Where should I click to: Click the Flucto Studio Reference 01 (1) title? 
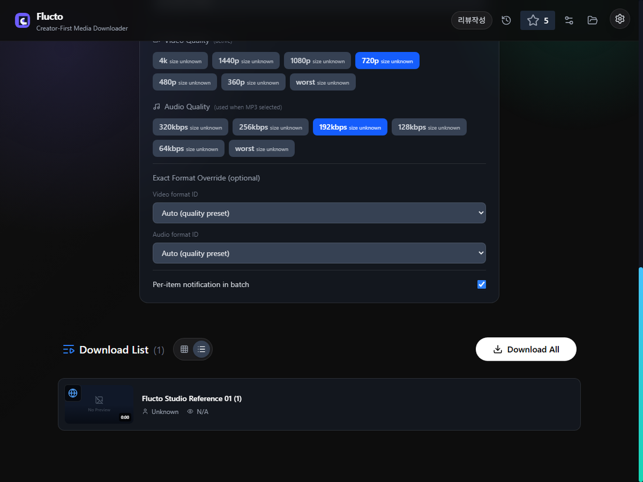[192, 399]
